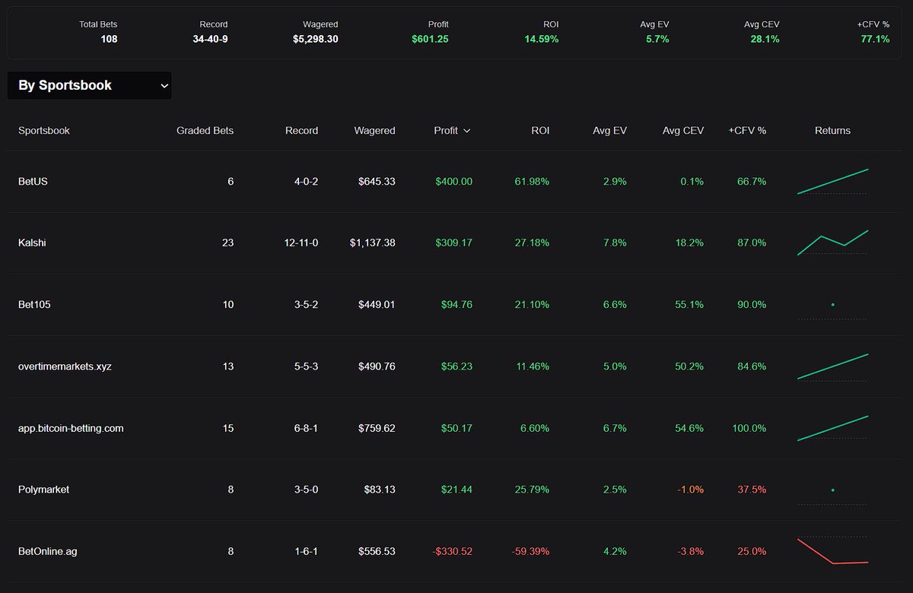
Task: Open the app.bitcoin-betting.com returns sparkline
Action: pos(832,428)
